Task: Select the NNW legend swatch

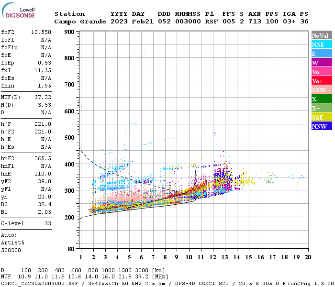Action: (x=322, y=126)
